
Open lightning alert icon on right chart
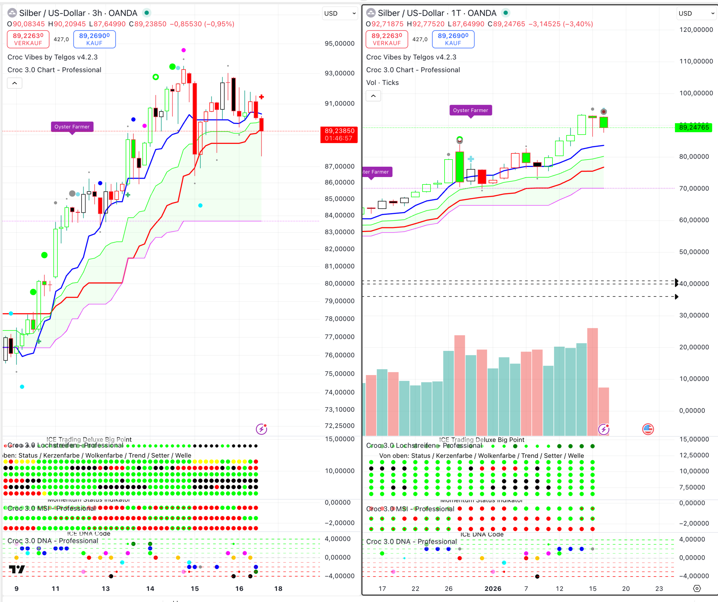coord(603,429)
